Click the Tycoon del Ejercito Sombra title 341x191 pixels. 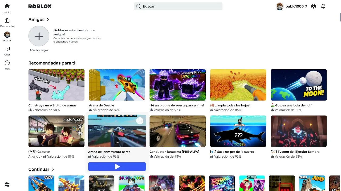click(295, 152)
